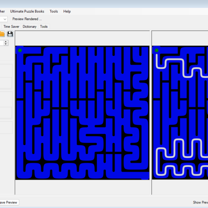208x208 pixels.
Task: Open the Help menu
Action: (x=67, y=11)
